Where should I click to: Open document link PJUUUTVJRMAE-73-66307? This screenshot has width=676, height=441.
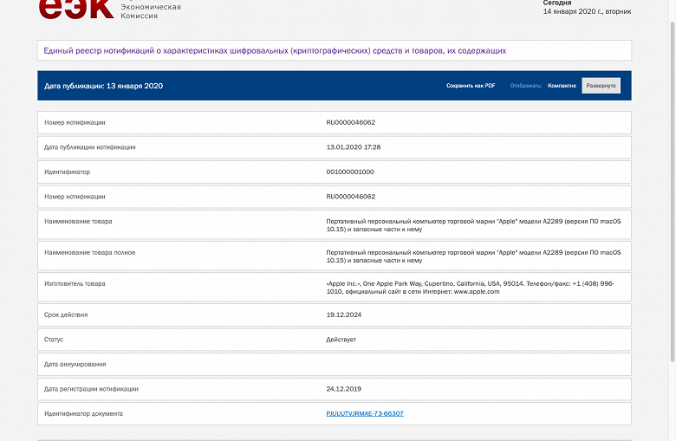click(x=364, y=413)
